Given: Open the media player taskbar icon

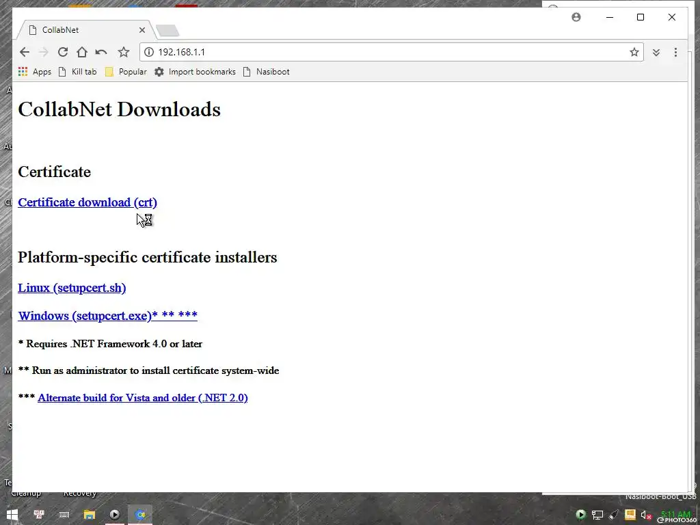Looking at the screenshot, I should click(x=115, y=515).
